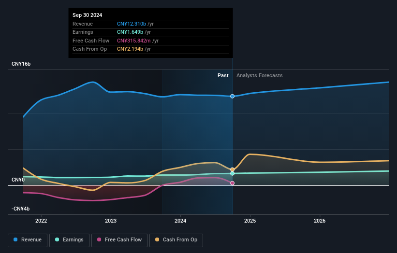Click the blue Revenue legend dot
The height and width of the screenshot is (253, 397).
(x=15, y=239)
